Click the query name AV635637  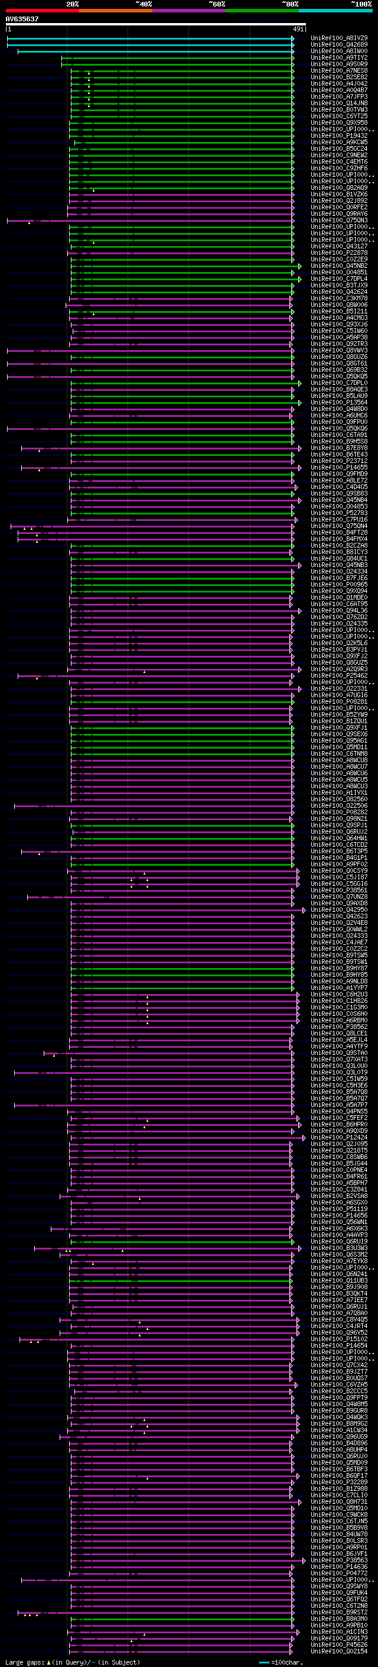[x=22, y=19]
